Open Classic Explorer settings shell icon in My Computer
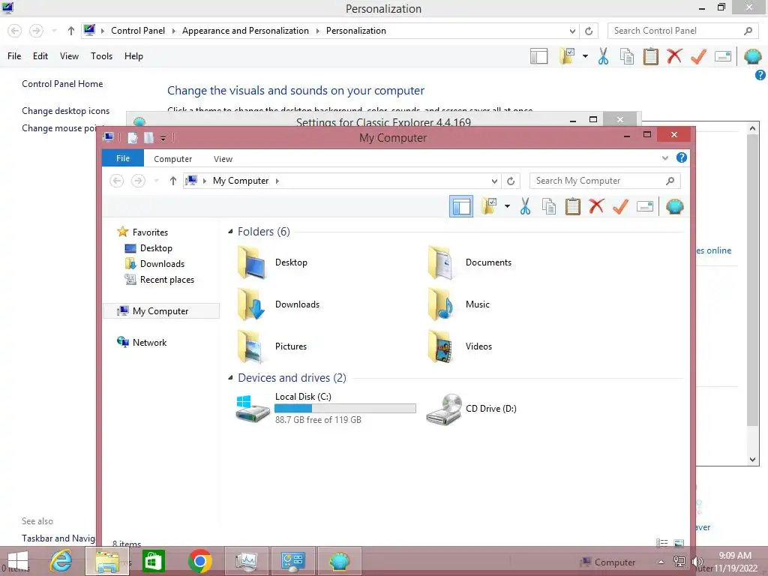Screen dimensions: 768x576 (x=674, y=207)
